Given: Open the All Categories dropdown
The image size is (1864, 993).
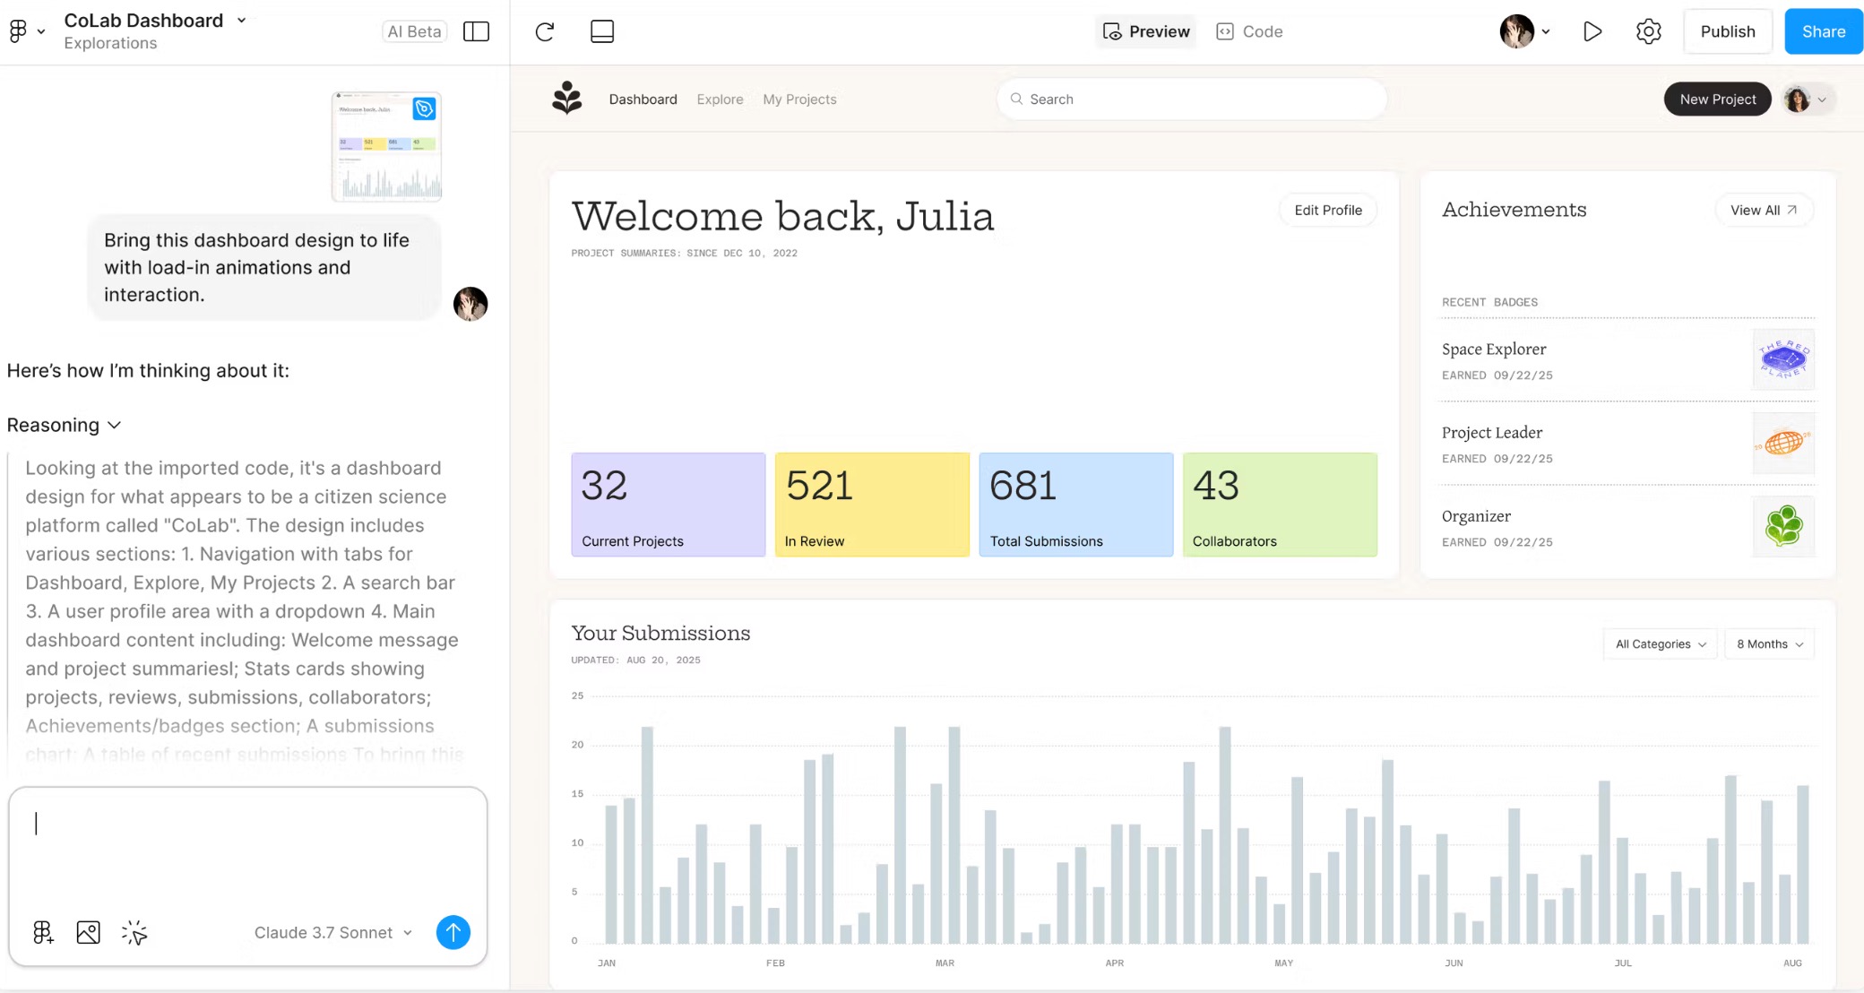Looking at the screenshot, I should [x=1660, y=643].
